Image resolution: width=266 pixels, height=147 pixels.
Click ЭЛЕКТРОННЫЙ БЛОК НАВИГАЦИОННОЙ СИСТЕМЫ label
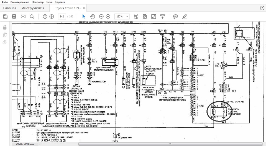pyautogui.click(x=56, y=125)
